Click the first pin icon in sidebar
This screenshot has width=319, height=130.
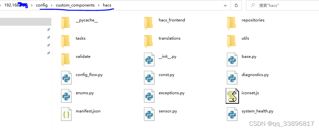tap(48, 30)
